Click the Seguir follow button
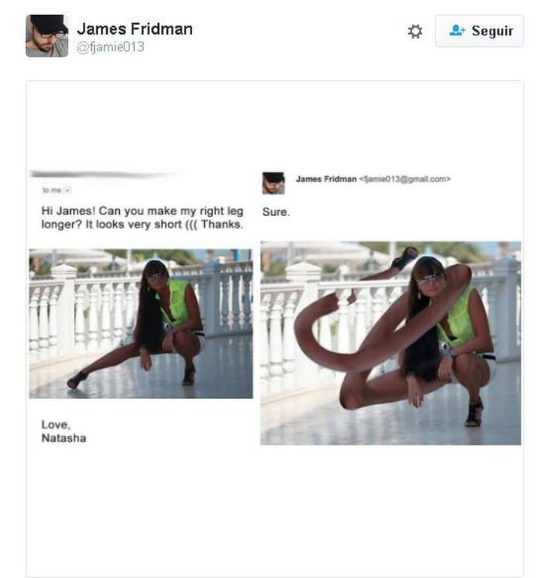 (479, 31)
